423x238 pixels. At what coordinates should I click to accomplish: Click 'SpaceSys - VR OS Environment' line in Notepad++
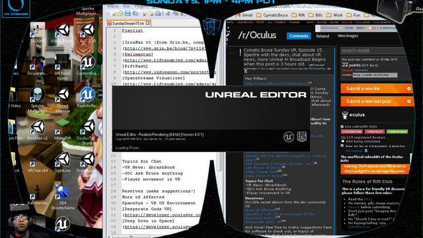pos(159,203)
